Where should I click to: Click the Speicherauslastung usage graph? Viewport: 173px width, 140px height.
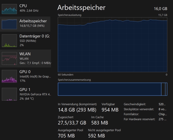(x=112, y=45)
